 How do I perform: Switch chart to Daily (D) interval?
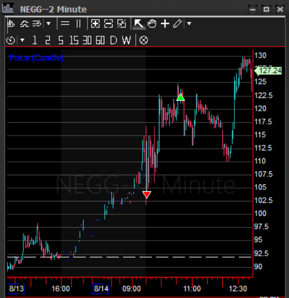point(113,40)
